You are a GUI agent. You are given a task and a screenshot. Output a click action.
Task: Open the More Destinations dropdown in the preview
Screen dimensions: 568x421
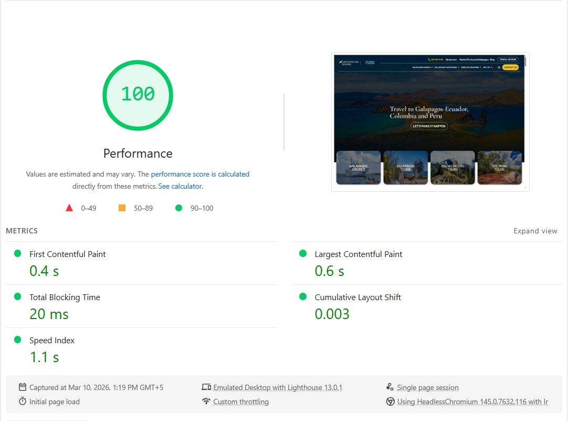coord(470,67)
